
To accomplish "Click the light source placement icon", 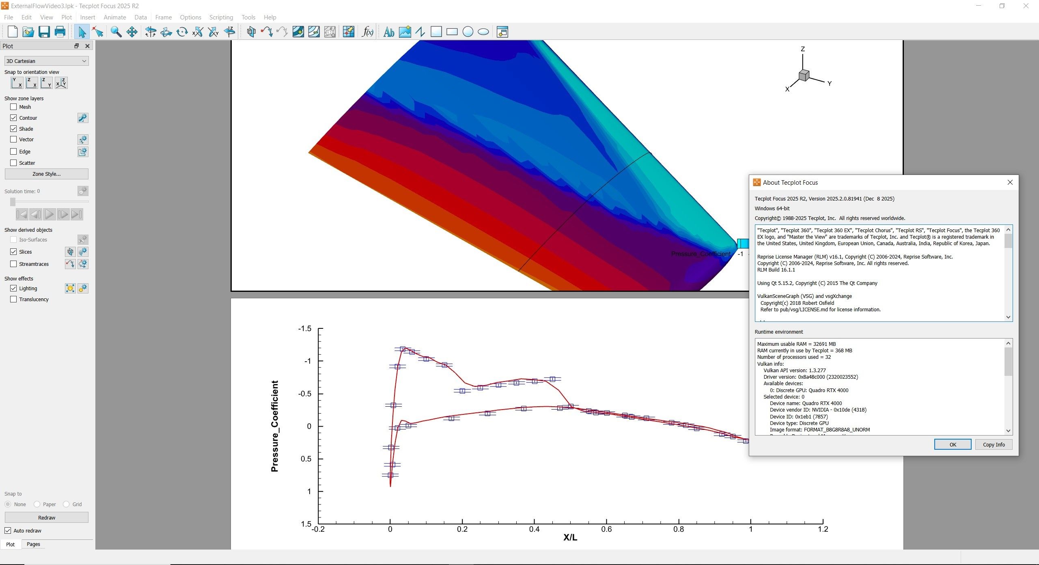I will click(69, 288).
